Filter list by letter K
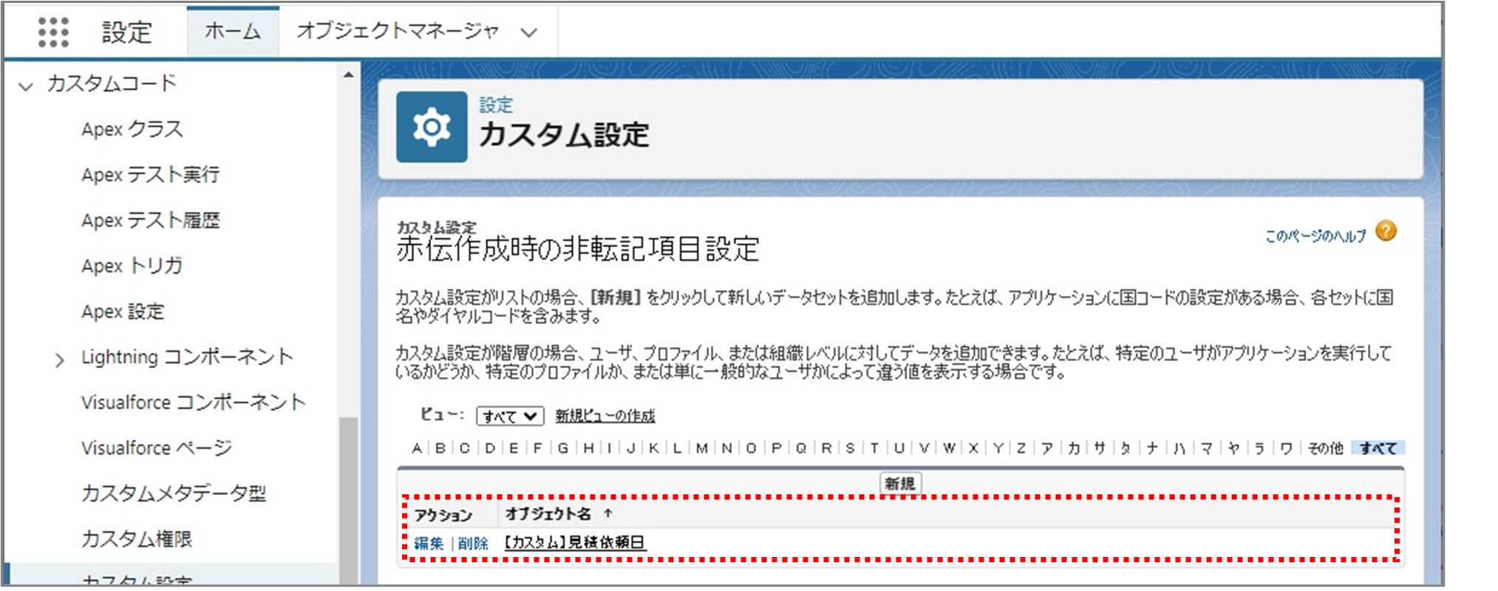1498x591 pixels. [654, 448]
